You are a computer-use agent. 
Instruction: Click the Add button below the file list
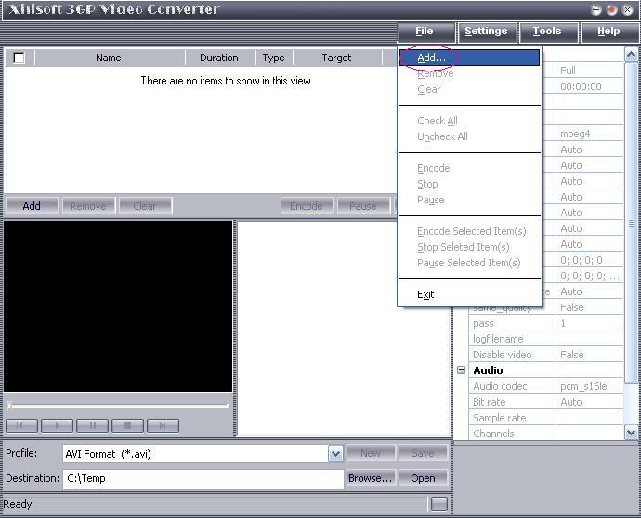pyautogui.click(x=32, y=205)
